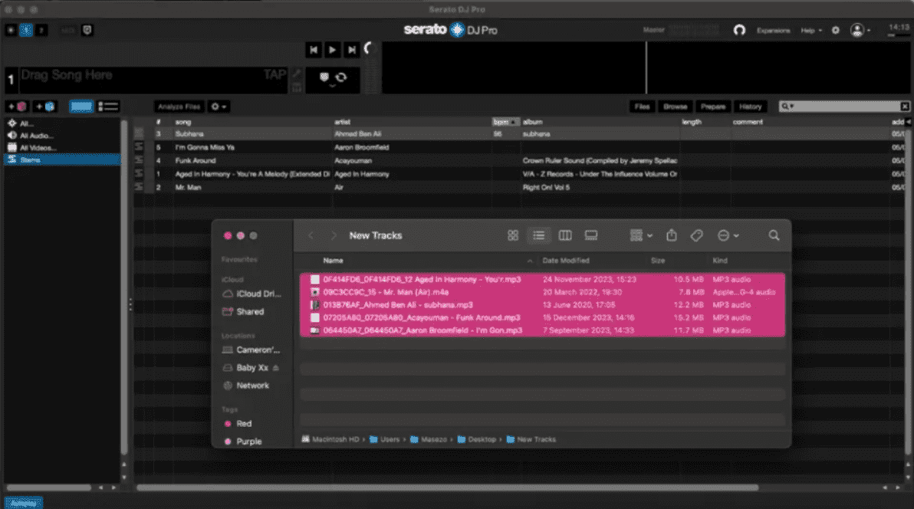The width and height of the screenshot is (914, 509).
Task: Click the Finder tags icon
Action: pyautogui.click(x=696, y=235)
